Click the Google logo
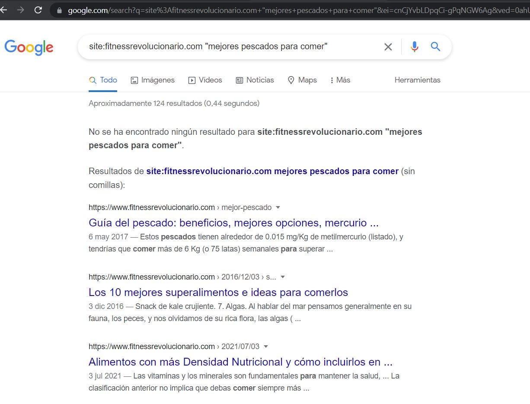530x404 pixels. coord(29,47)
